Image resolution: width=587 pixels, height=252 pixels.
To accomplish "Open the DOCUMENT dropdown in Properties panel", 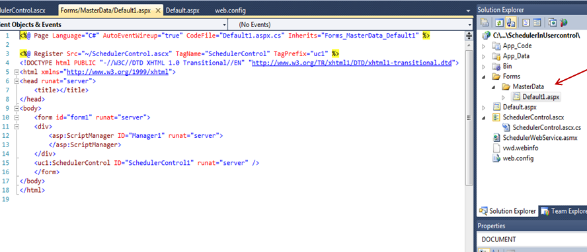I will [531, 239].
